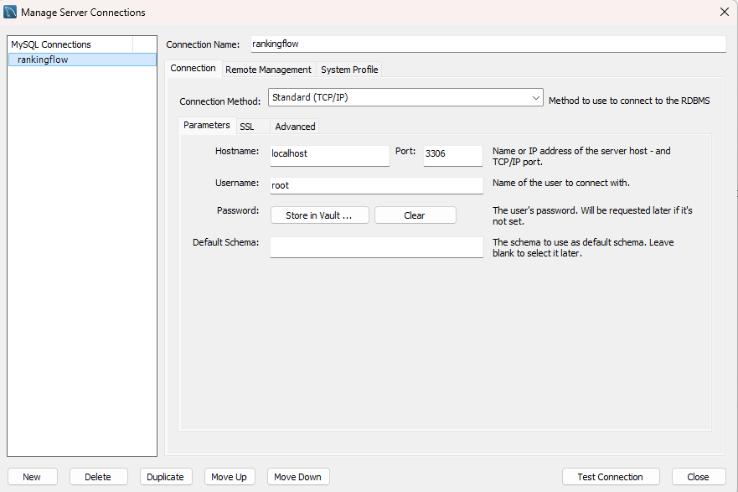Duplicate the selected connection
The height and width of the screenshot is (492, 738).
tap(166, 477)
